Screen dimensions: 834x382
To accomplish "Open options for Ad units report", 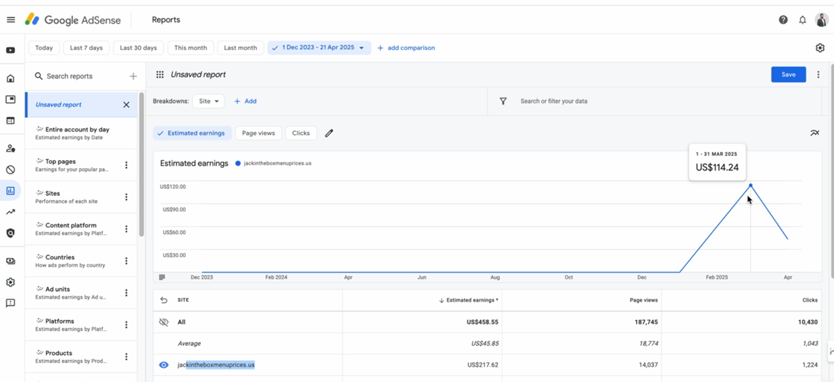I will [126, 293].
